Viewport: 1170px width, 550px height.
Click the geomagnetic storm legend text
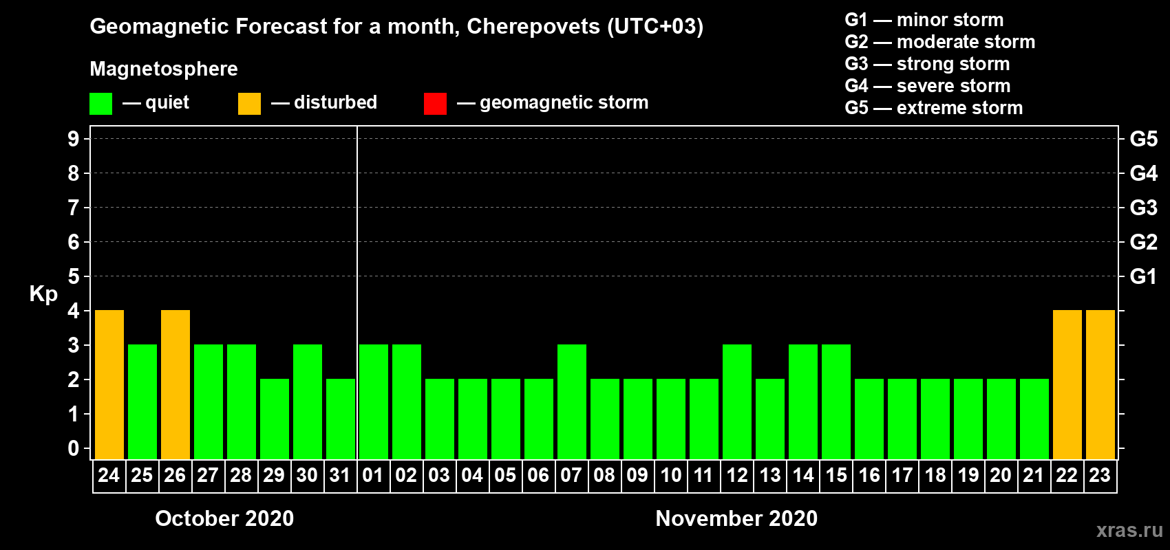tap(564, 103)
